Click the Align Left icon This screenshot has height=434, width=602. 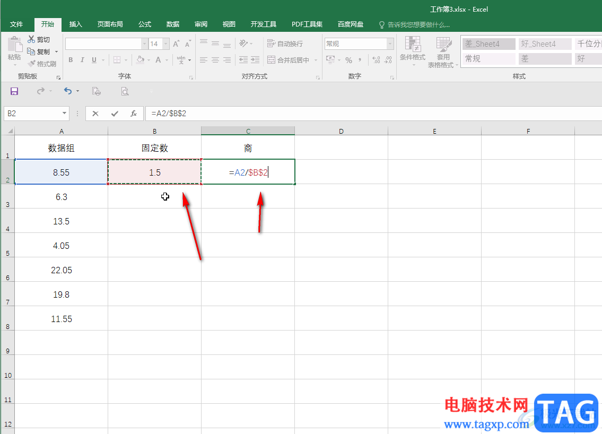coord(204,60)
